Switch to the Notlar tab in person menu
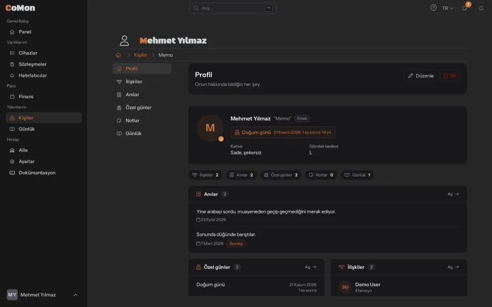Screen dimensions: 492x307 pyautogui.click(x=142, y=121)
